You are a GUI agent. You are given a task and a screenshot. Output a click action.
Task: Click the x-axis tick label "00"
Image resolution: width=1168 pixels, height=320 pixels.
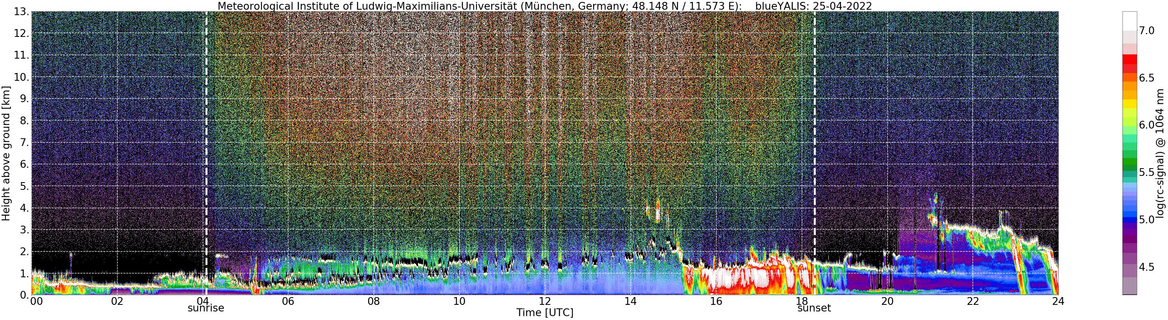click(x=36, y=301)
